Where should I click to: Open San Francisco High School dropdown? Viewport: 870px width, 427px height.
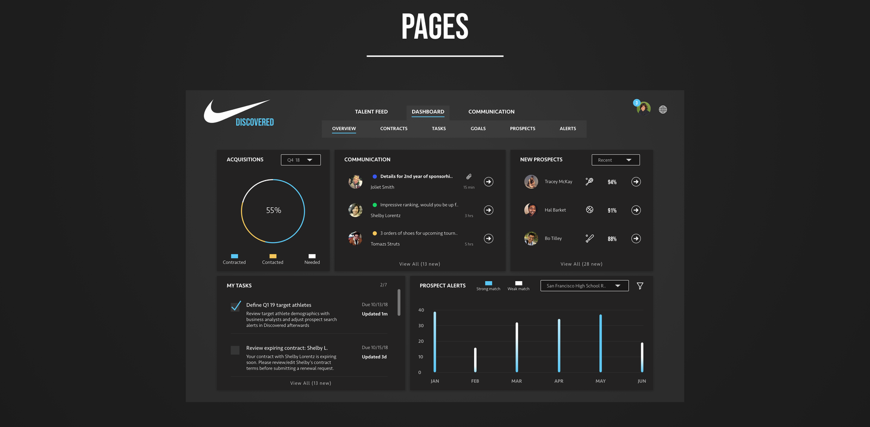(x=584, y=286)
